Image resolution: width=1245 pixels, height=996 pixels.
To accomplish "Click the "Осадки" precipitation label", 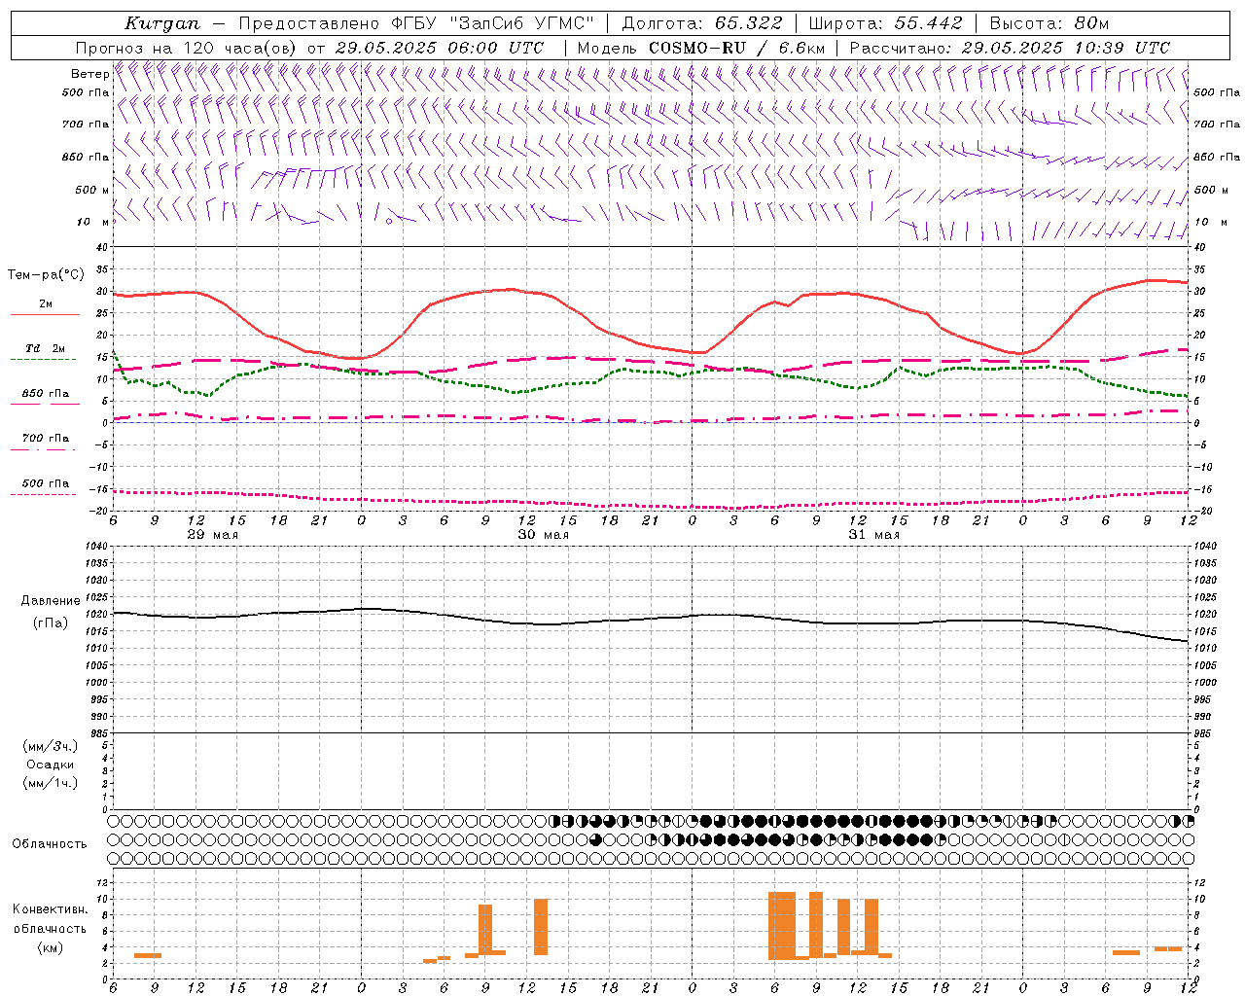I will 51,765.
